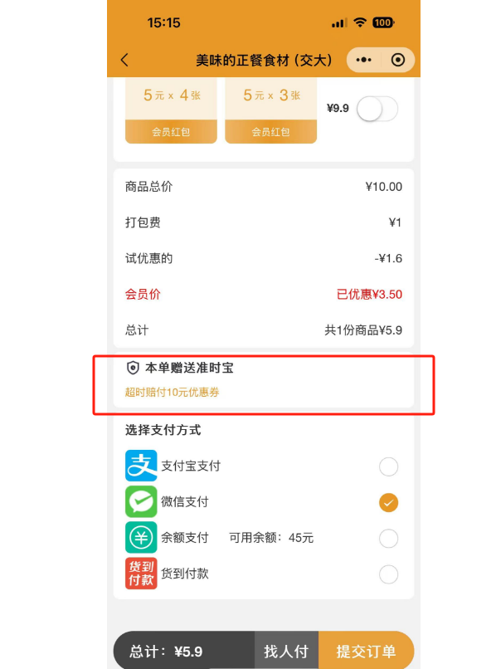Tap the shield icon beside 本单赠送准时宝
The width and height of the screenshot is (496, 669).
point(133,368)
